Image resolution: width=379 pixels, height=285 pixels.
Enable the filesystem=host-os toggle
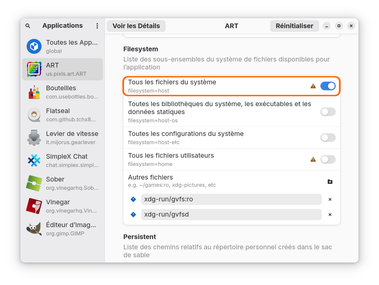point(328,112)
